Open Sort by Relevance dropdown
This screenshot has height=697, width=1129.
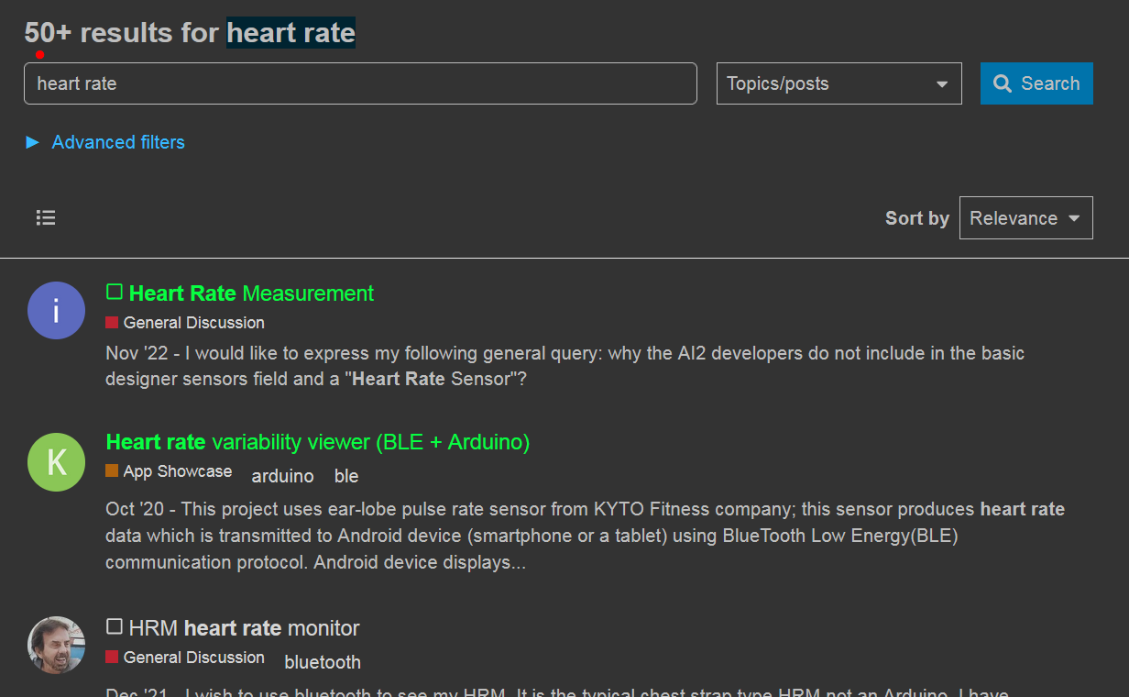(x=1026, y=217)
